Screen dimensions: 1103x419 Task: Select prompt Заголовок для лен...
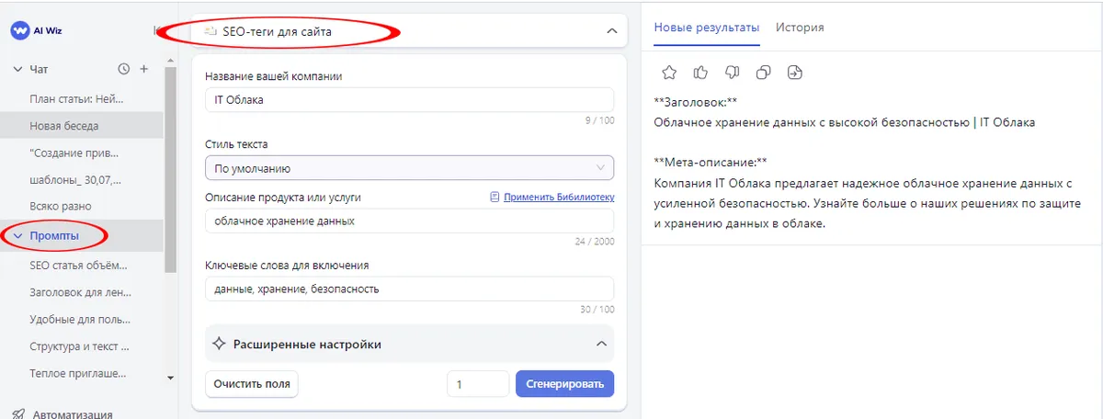click(x=78, y=293)
